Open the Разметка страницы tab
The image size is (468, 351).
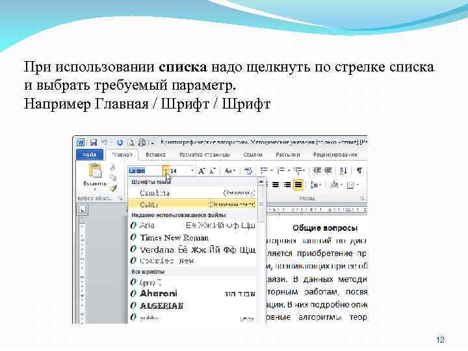(205, 155)
